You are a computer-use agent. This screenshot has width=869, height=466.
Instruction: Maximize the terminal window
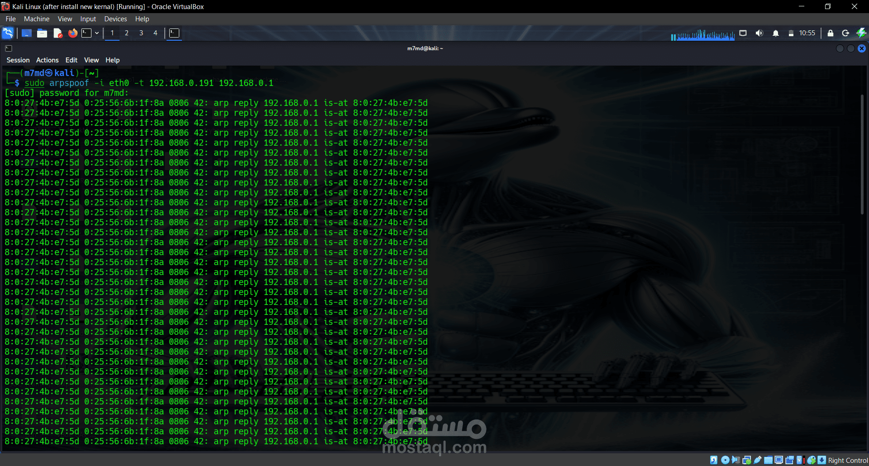click(851, 48)
